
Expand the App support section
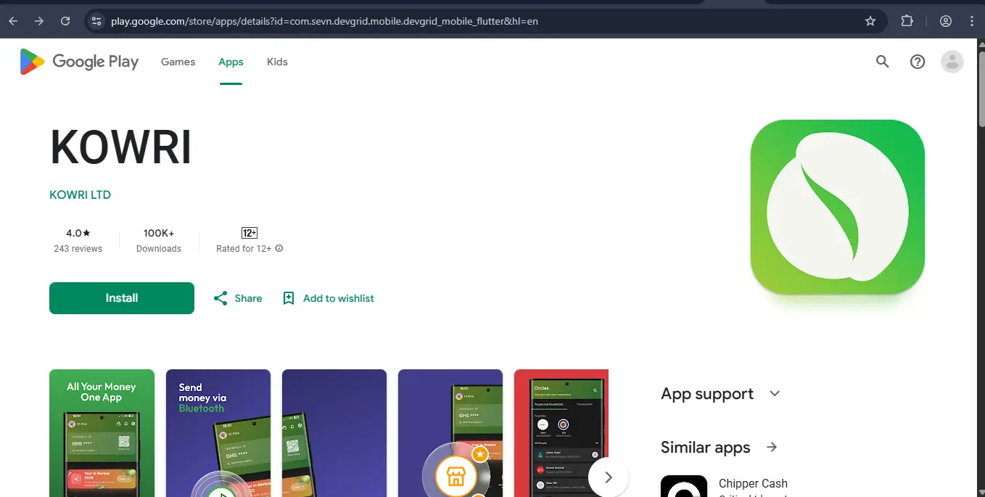(x=775, y=393)
